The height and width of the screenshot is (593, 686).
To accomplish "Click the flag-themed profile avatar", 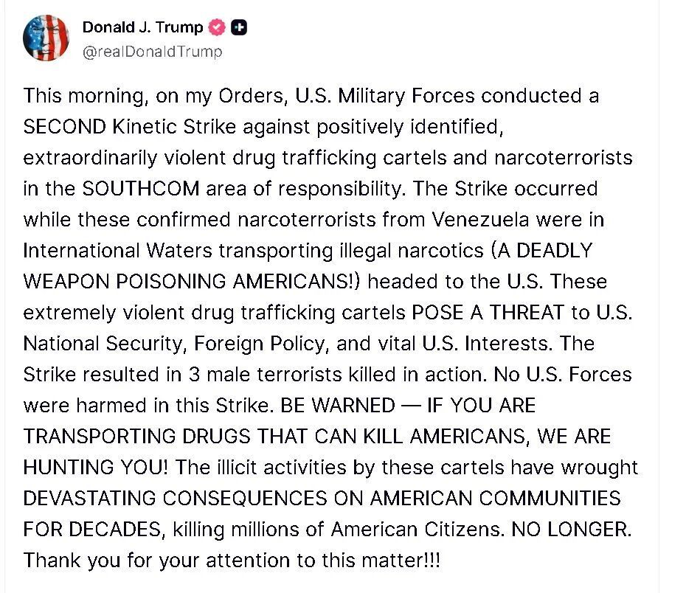I will (46, 38).
